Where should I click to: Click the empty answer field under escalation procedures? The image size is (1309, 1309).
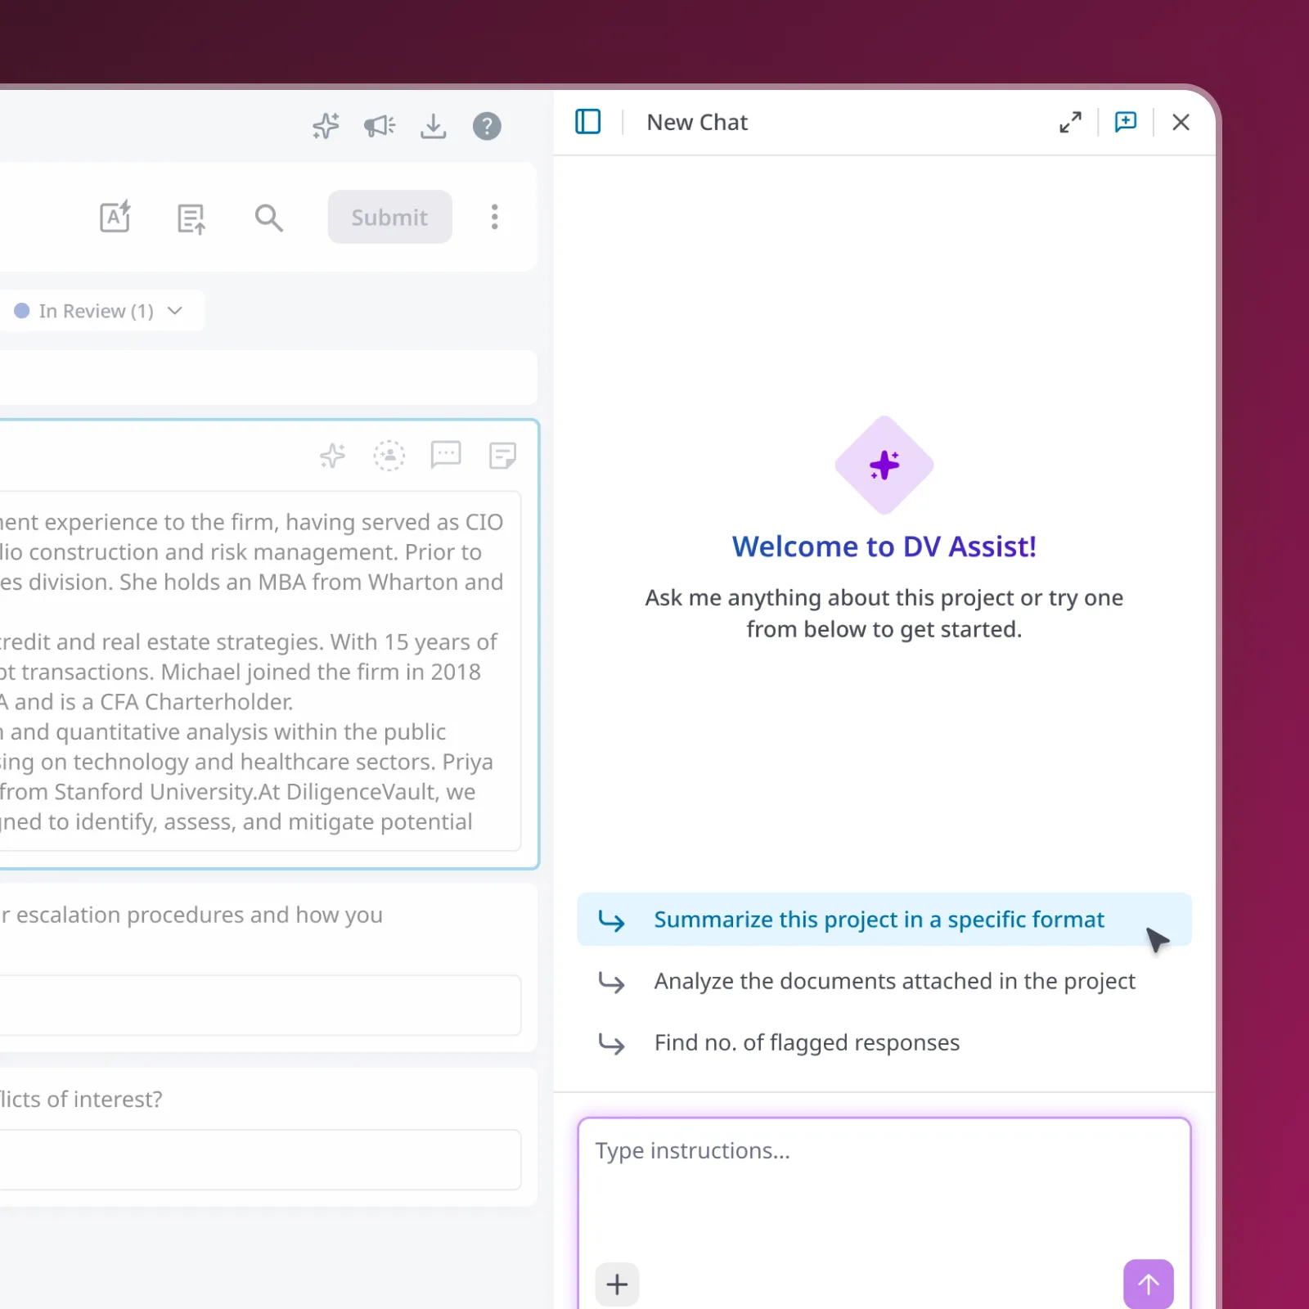point(260,1005)
